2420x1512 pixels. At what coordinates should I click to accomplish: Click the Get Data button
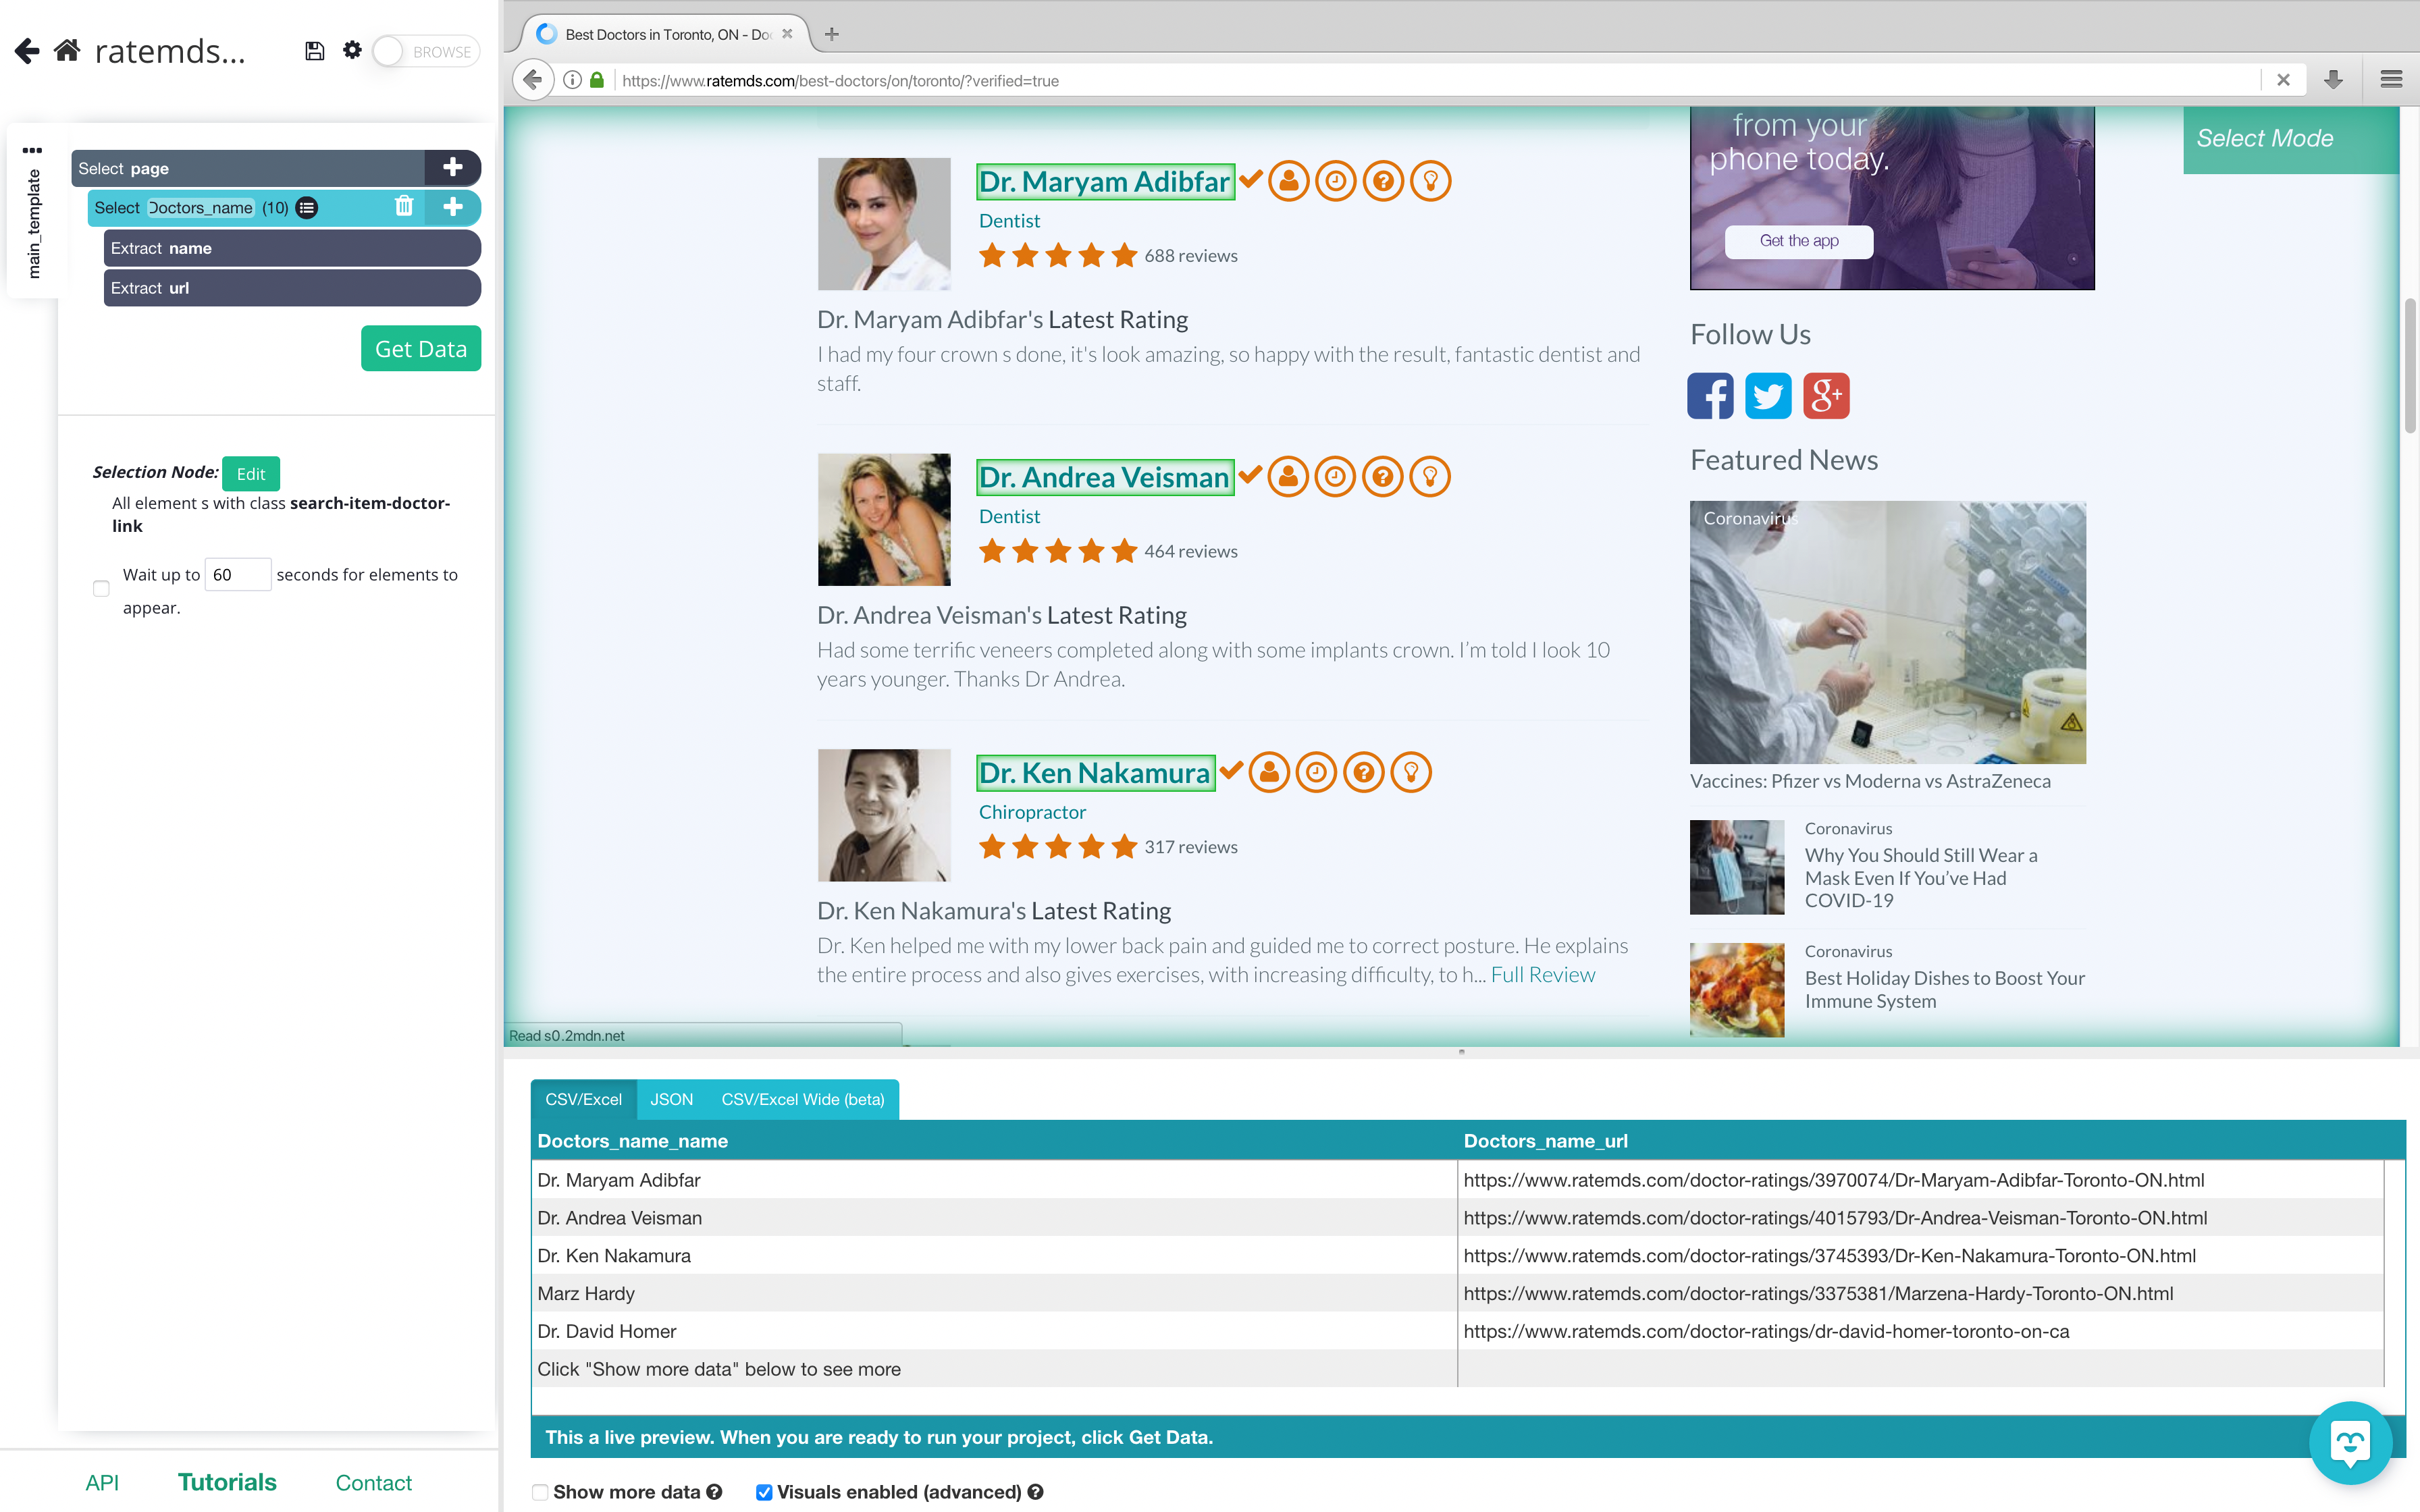[x=420, y=348]
